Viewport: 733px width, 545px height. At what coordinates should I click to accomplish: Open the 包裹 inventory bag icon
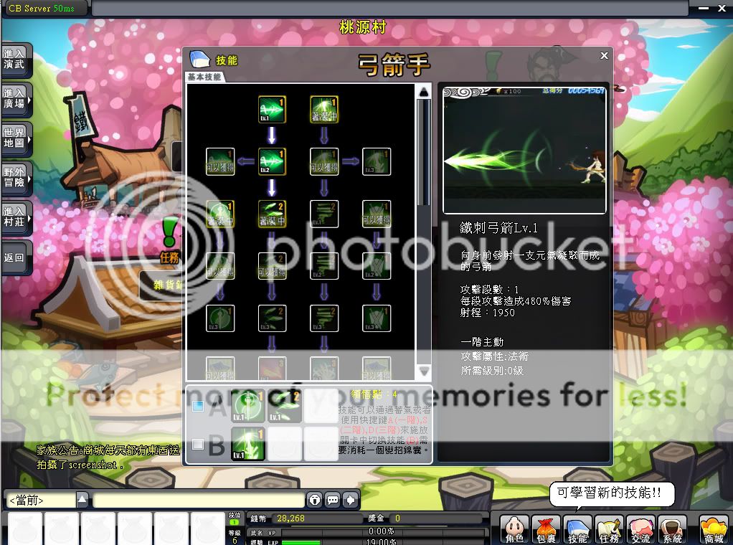point(546,529)
